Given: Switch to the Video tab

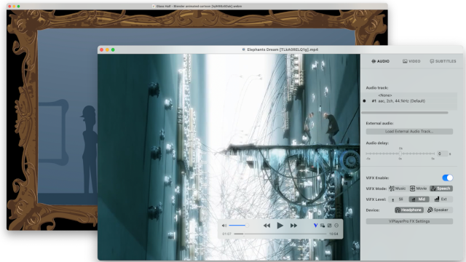Looking at the screenshot, I should click(411, 61).
